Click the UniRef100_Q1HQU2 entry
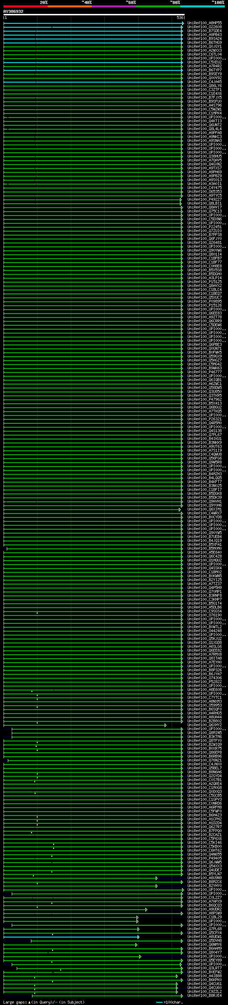Screen dimensions: 228x1005 (204, 560)
